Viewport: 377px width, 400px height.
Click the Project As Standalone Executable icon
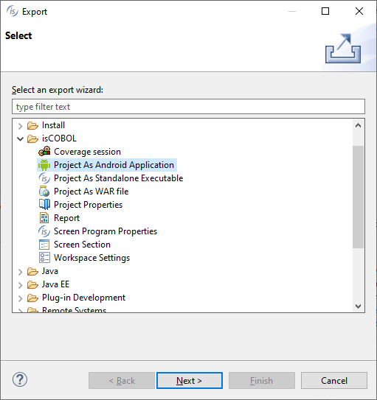coord(44,178)
